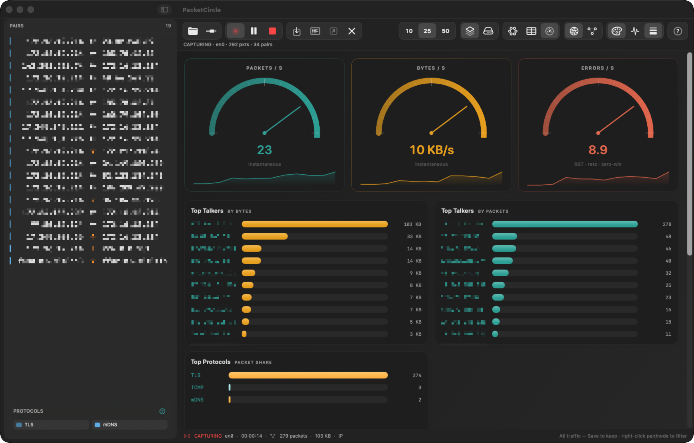Open help with toolbar question mark
The image size is (694, 443).
(677, 31)
